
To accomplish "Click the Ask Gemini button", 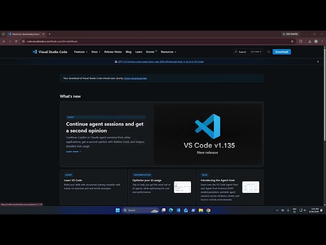I will coord(290,34).
